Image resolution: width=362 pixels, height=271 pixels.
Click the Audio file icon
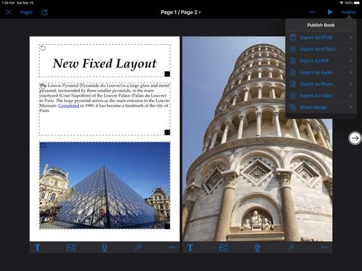pyautogui.click(x=293, y=73)
